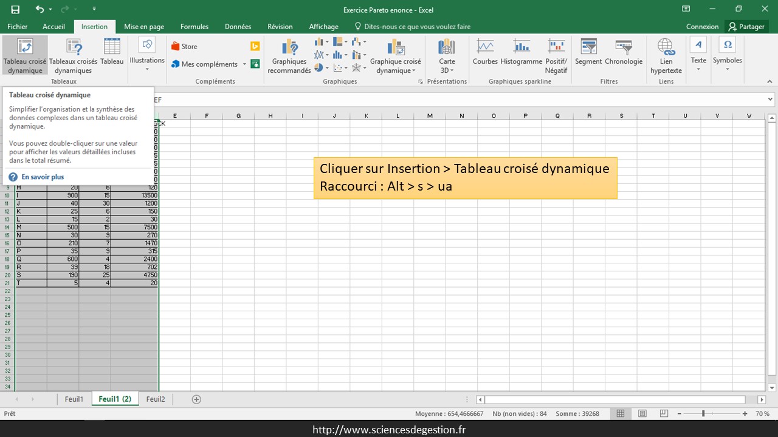Switch to Page Layout view in status bar
The image size is (778, 437).
642,413
